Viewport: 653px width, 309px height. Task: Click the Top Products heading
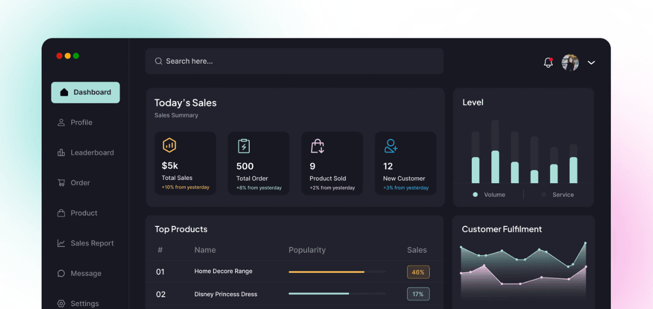pos(181,230)
